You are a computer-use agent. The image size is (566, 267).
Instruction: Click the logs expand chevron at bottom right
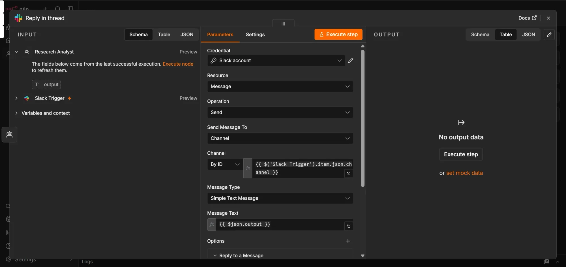pos(558,262)
